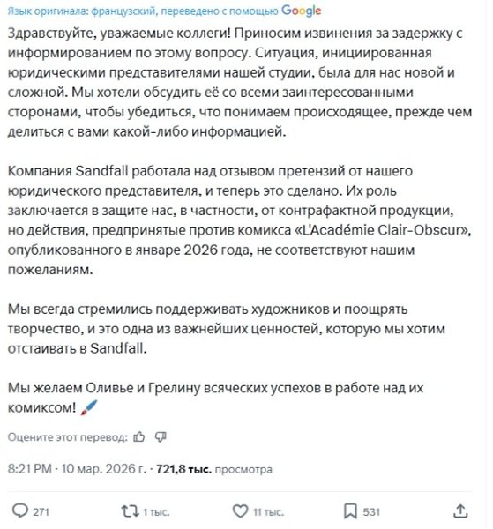The width and height of the screenshot is (493, 529).
Task: Click the 271 replies count
Action: click(41, 511)
